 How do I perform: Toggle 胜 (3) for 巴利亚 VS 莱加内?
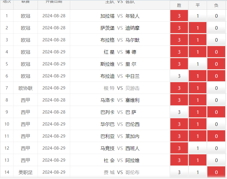[179, 136]
